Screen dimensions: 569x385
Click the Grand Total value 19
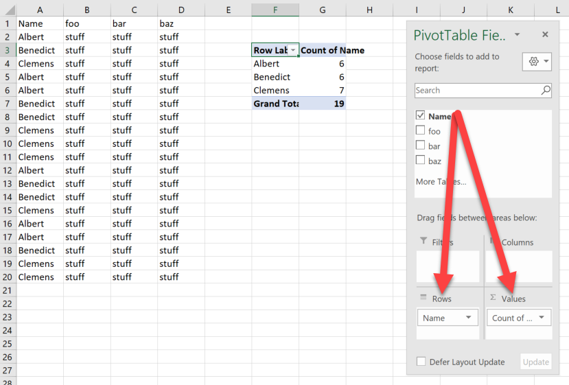[x=322, y=104]
